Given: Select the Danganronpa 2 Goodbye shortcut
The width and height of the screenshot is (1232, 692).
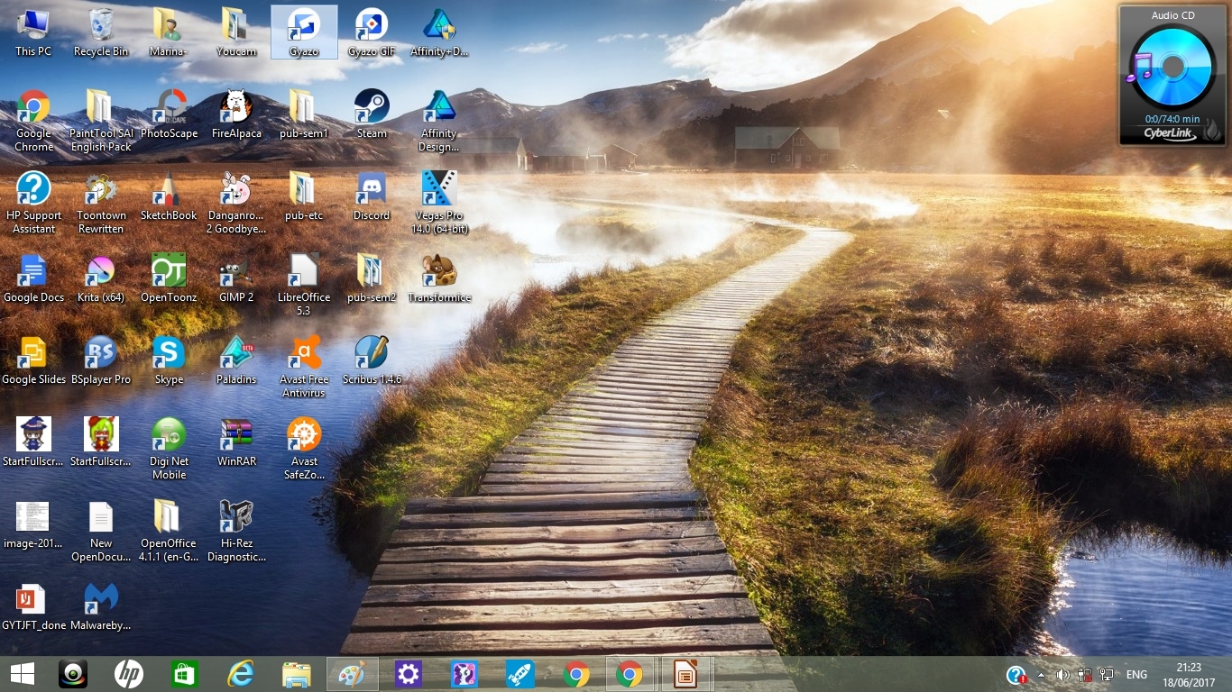Looking at the screenshot, I should tap(236, 203).
